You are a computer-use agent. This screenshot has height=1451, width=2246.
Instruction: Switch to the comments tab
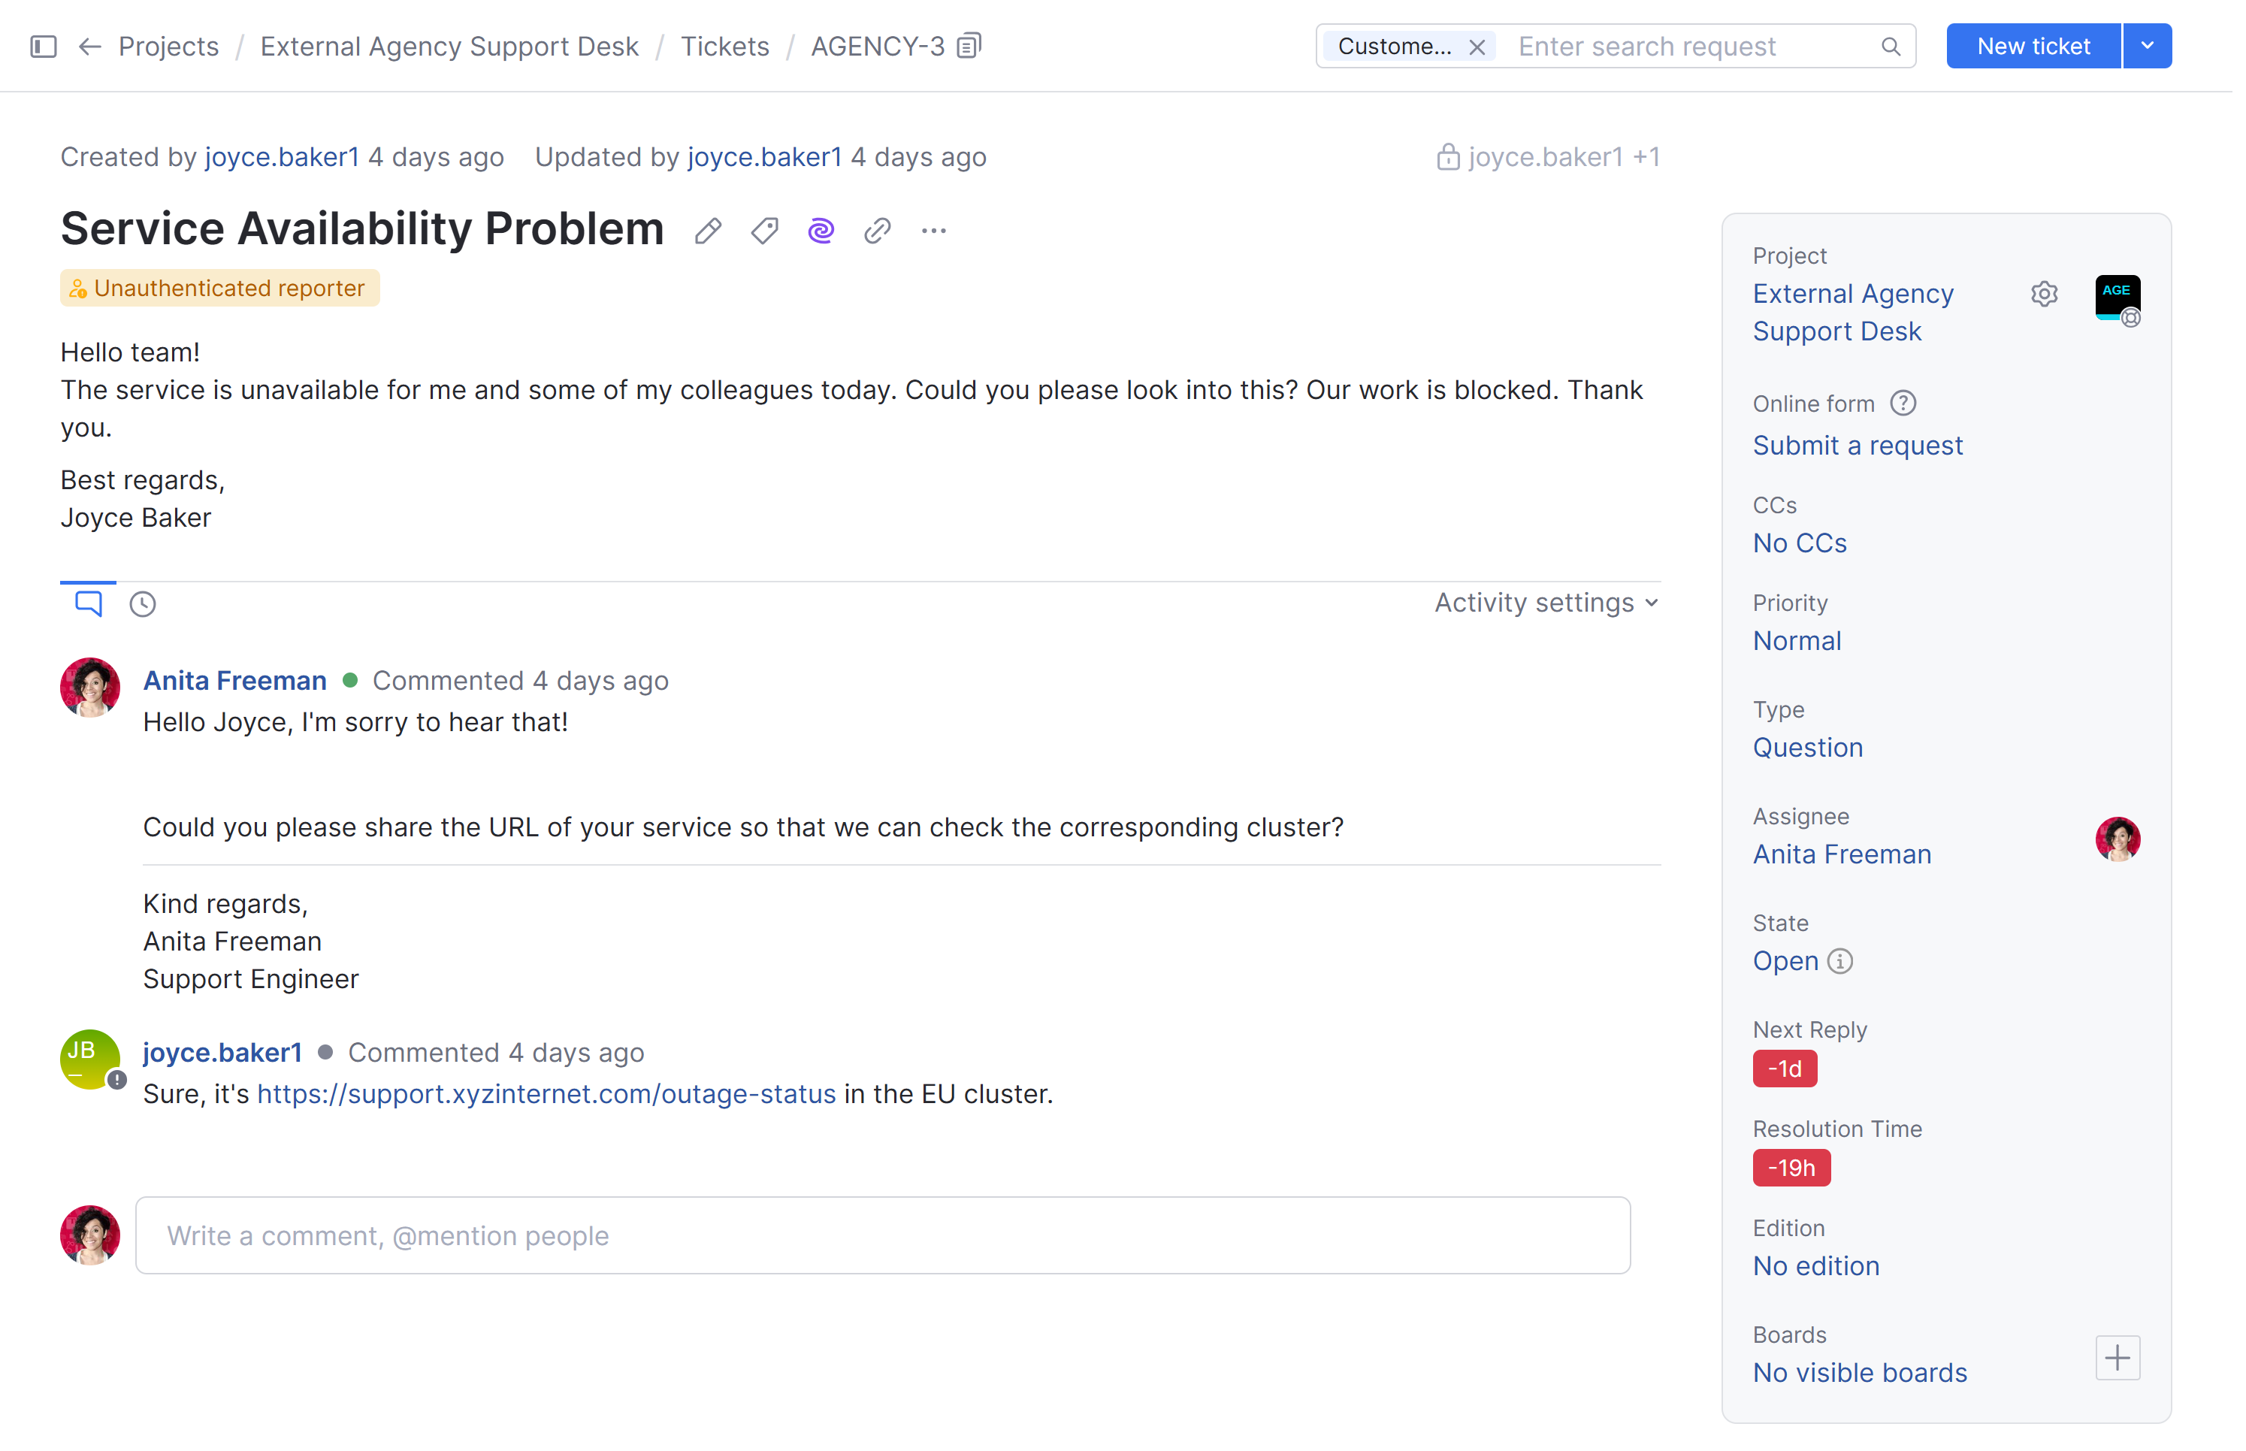coord(89,603)
